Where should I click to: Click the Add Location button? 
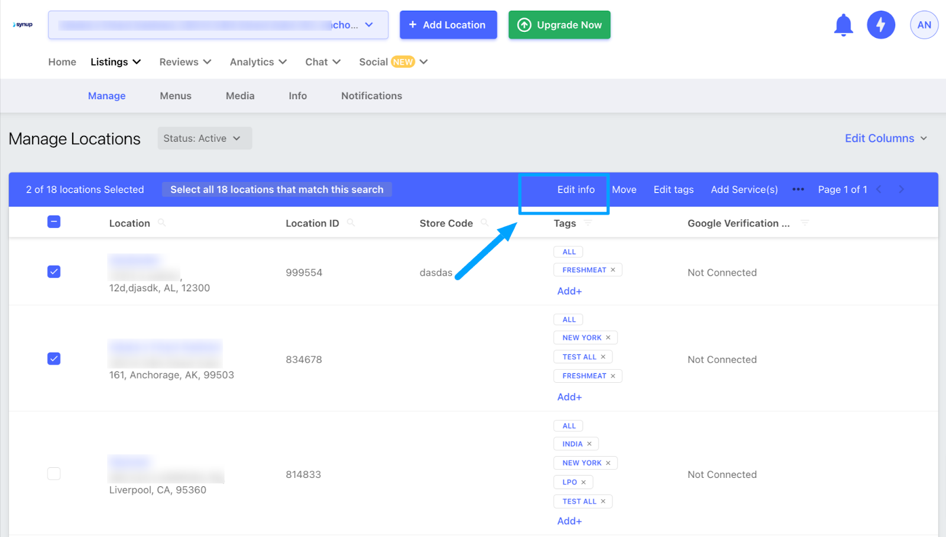coord(448,25)
